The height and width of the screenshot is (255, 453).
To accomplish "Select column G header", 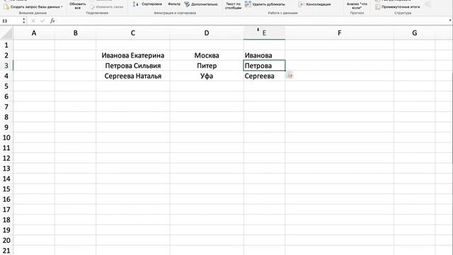I will click(415, 33).
